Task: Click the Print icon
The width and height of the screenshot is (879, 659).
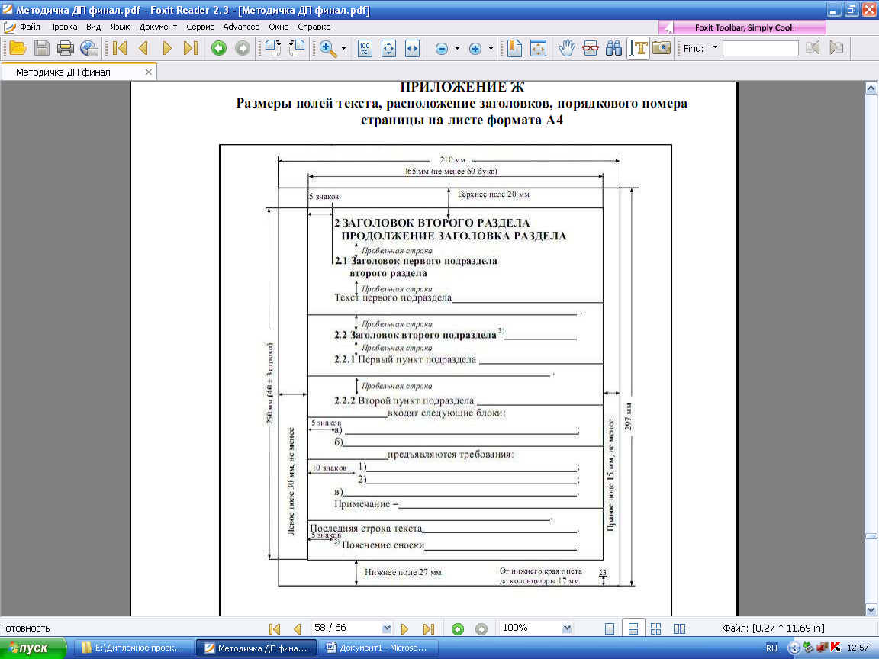Action: click(66, 49)
